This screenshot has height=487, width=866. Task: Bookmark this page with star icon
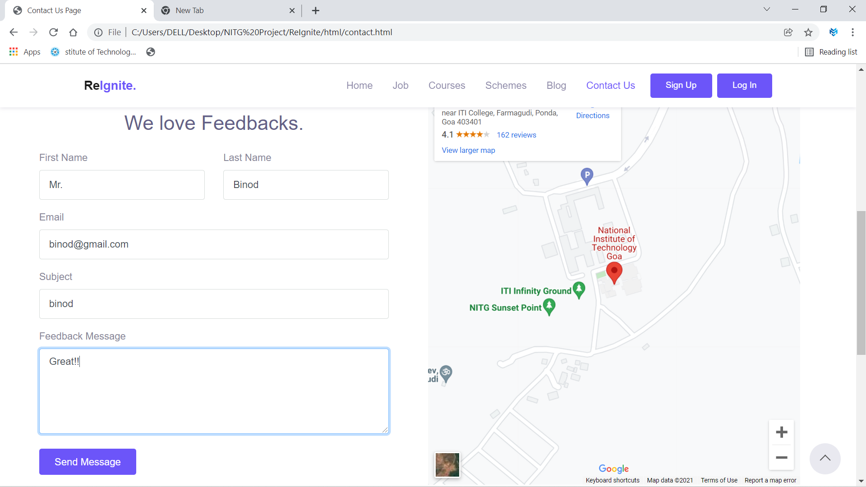(808, 32)
